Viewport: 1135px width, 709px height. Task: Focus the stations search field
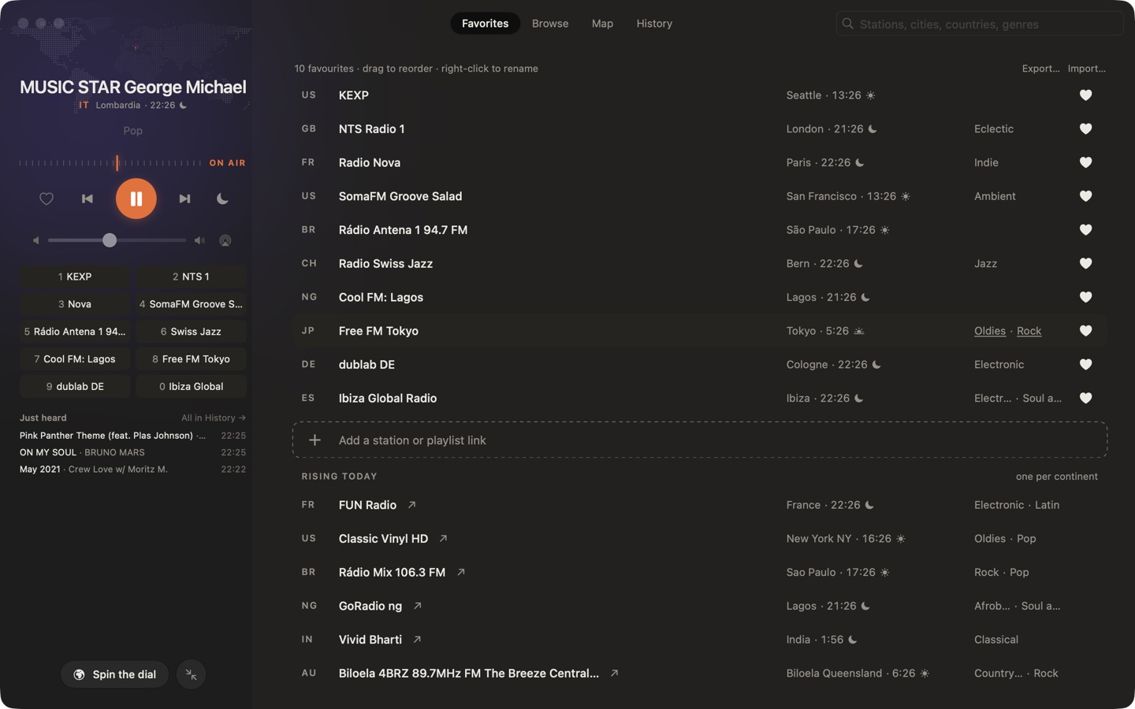point(980,24)
